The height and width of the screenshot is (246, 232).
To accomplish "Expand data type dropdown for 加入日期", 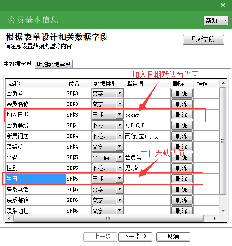I will pyautogui.click(x=119, y=115).
